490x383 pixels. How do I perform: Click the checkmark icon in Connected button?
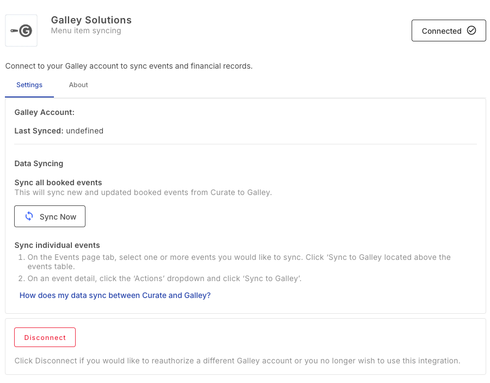click(471, 31)
